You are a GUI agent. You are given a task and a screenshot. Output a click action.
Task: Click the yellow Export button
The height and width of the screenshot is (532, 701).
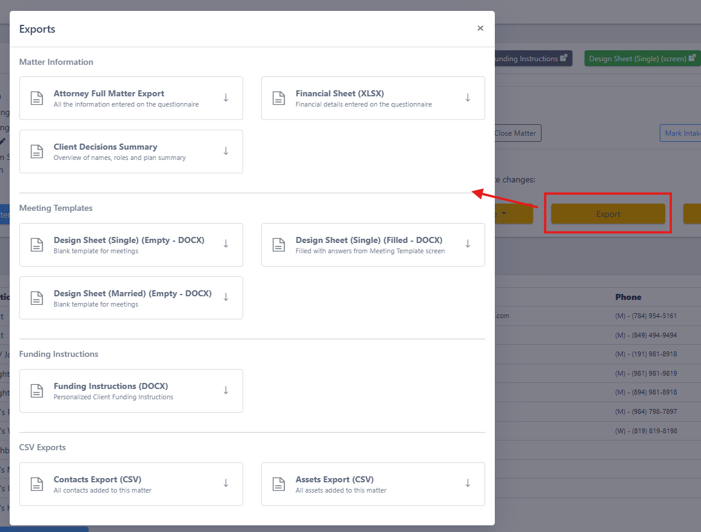click(608, 214)
